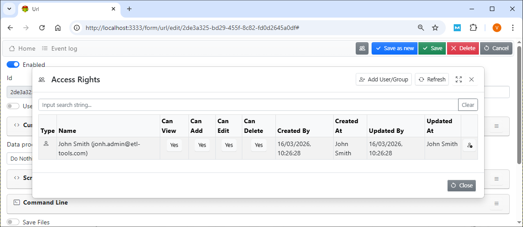Refresh the Access Rights list
The height and width of the screenshot is (227, 523).
[432, 80]
